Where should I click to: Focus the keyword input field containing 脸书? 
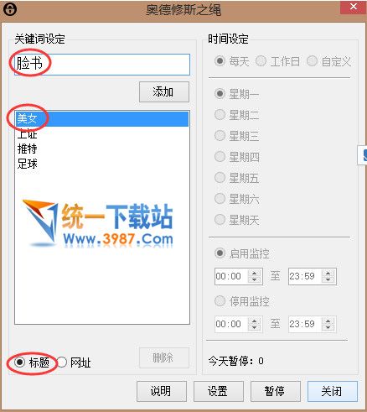pos(102,65)
